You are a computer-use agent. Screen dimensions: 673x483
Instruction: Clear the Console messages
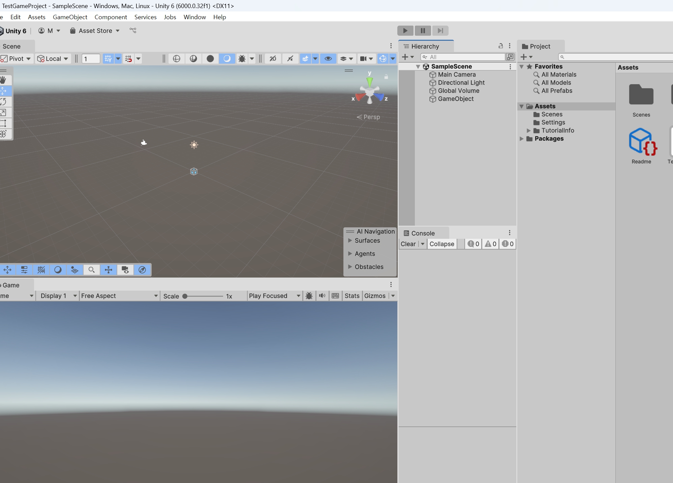(x=408, y=244)
